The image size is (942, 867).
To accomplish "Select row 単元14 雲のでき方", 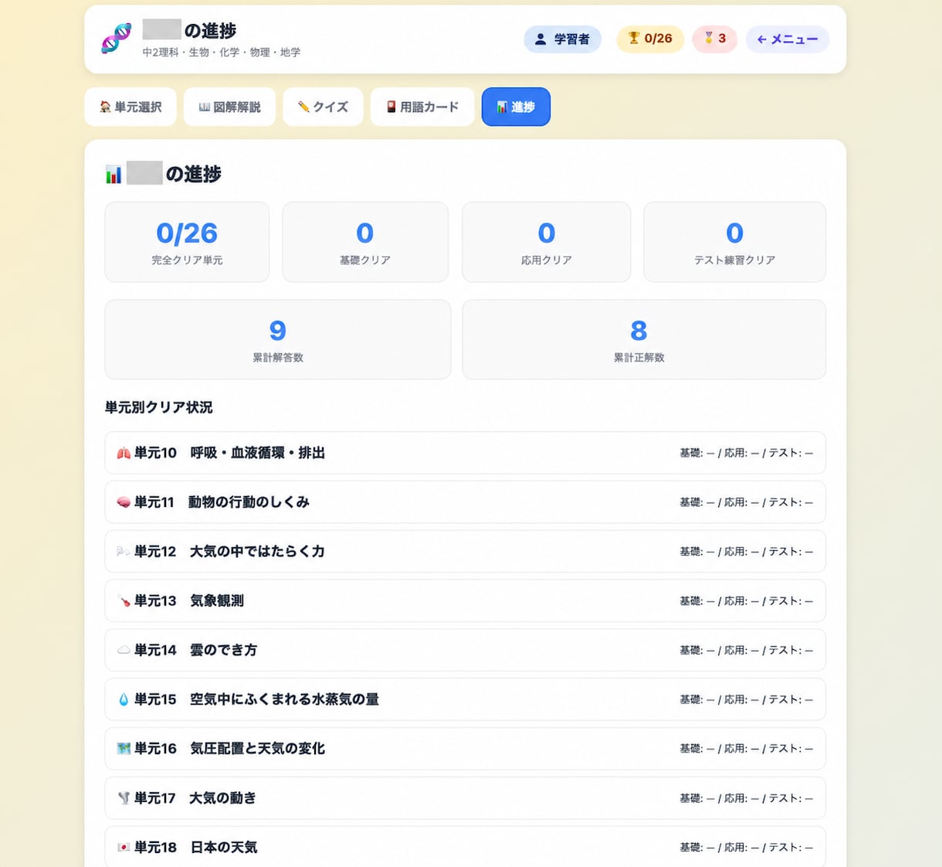I will tap(465, 651).
